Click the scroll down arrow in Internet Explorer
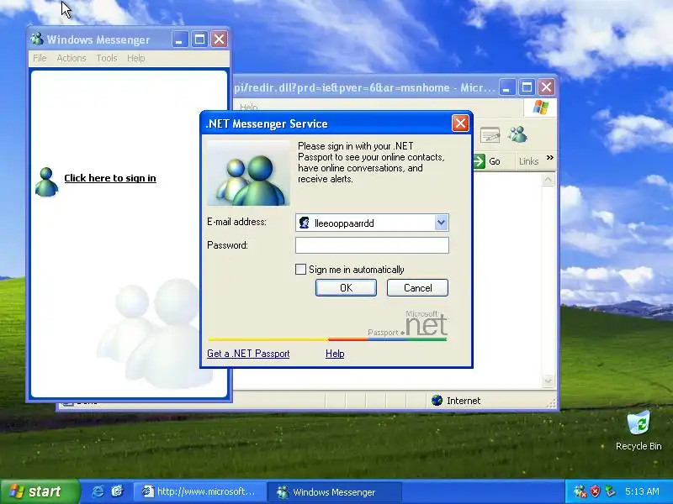Viewport: 673px width, 504px height. click(x=548, y=381)
